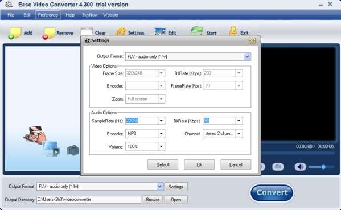Click the Remove file icon
The image size is (341, 210).
click(48, 33)
